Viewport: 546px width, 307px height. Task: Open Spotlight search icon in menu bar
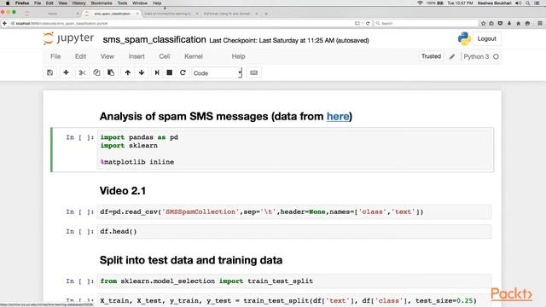click(x=528, y=3)
